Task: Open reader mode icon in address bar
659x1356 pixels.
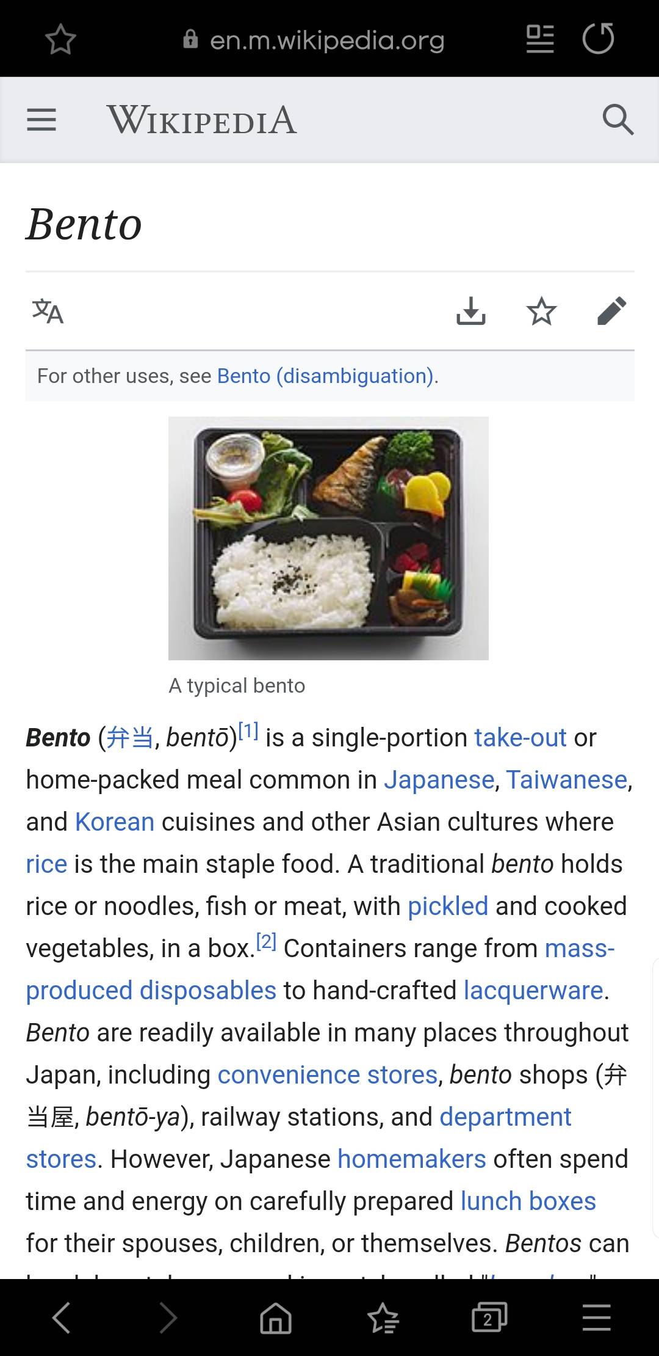Action: point(540,39)
